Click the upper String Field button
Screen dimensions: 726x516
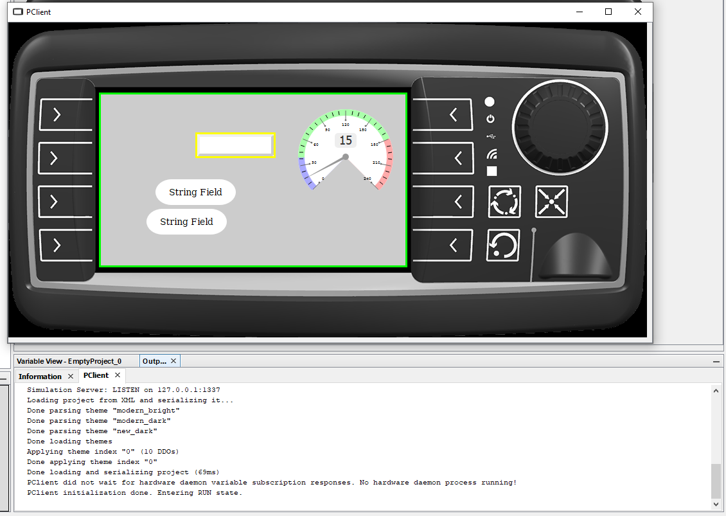pos(195,191)
